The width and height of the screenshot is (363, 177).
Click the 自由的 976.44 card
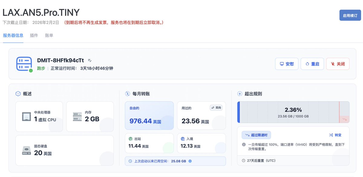click(x=149, y=116)
